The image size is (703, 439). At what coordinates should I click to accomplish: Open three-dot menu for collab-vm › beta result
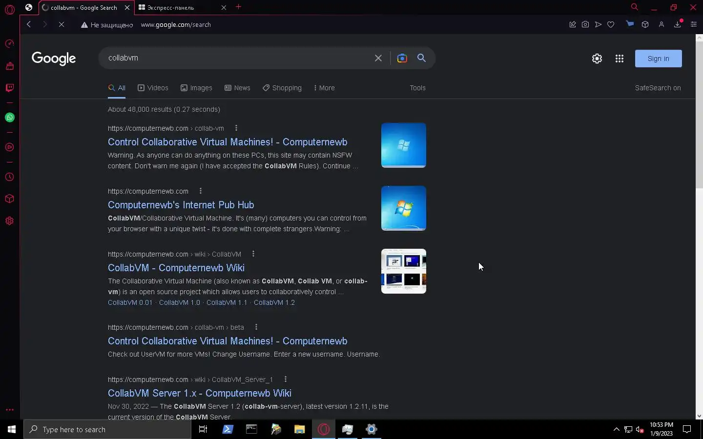click(256, 327)
